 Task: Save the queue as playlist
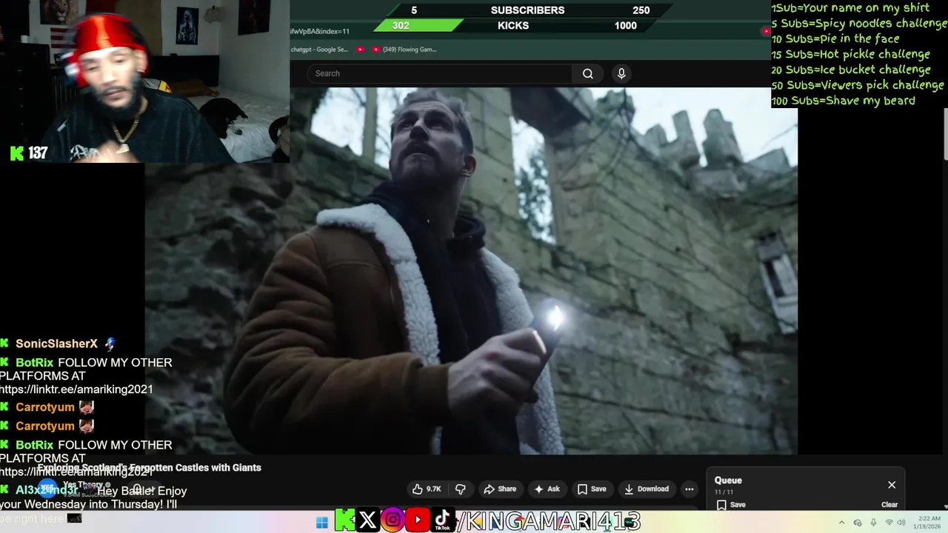pos(730,505)
